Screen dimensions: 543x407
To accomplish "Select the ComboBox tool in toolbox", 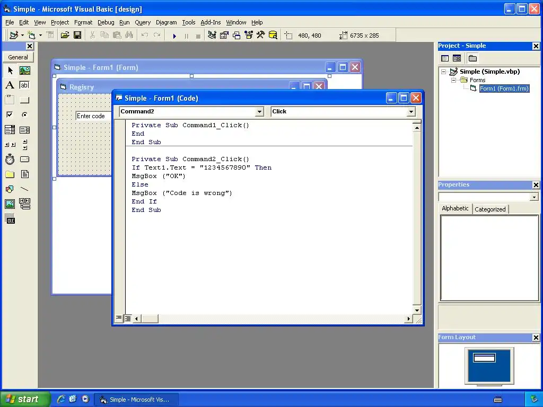I will click(10, 130).
